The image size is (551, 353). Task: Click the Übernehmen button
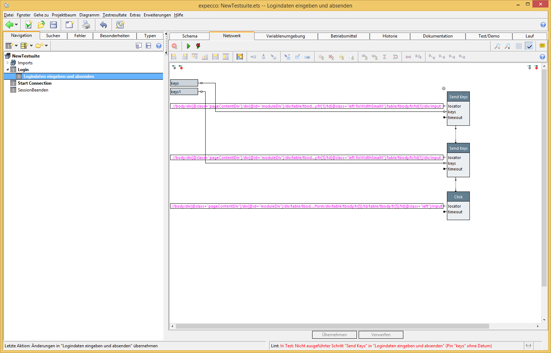(x=334, y=335)
